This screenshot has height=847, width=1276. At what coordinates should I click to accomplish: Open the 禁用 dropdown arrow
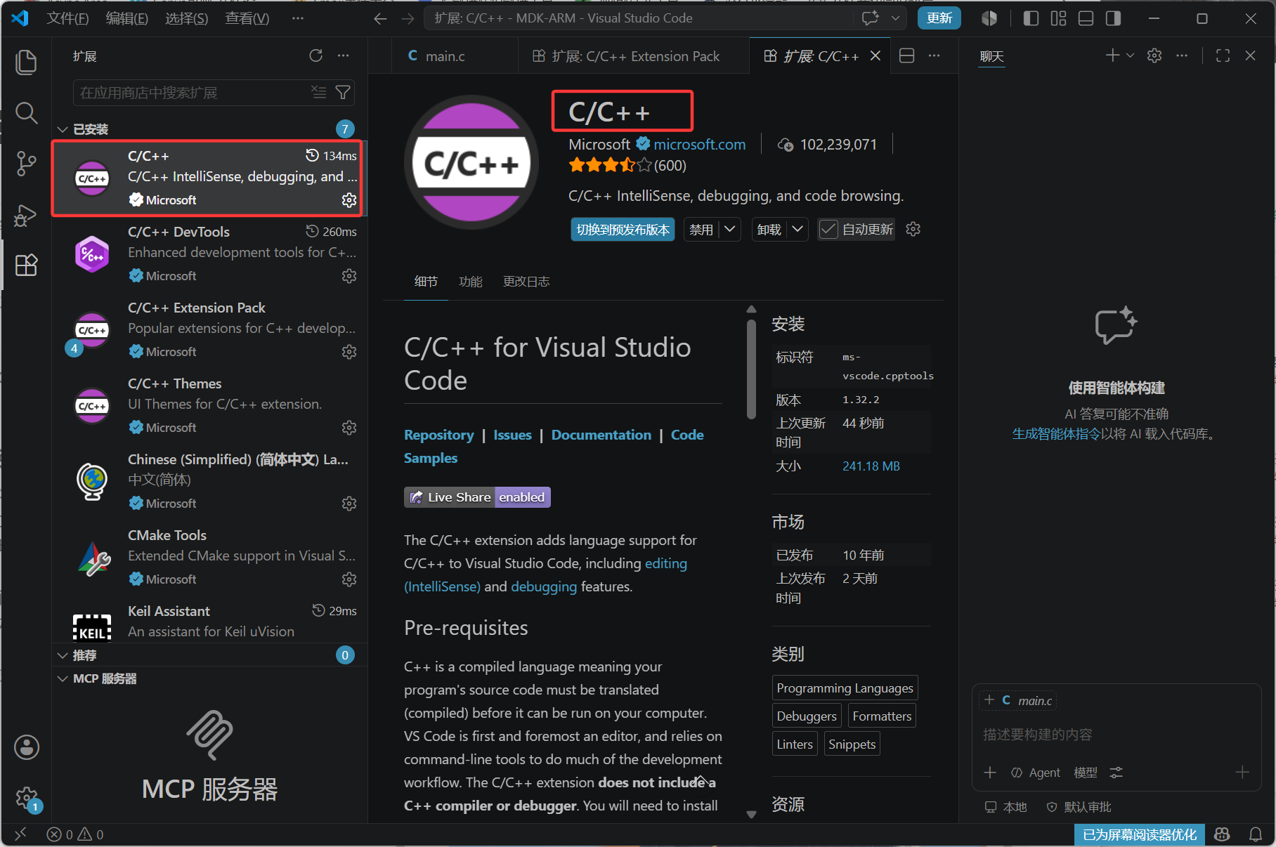(x=730, y=229)
